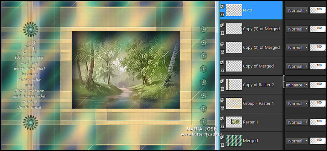Click layer type icon of Copy (2) of Merged
Image resolution: width=327 pixels, height=151 pixels.
222,44
